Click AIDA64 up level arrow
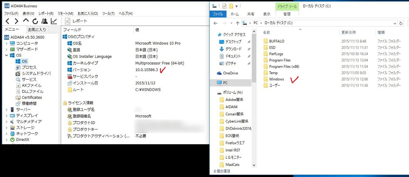The image size is (409, 177). (26, 21)
